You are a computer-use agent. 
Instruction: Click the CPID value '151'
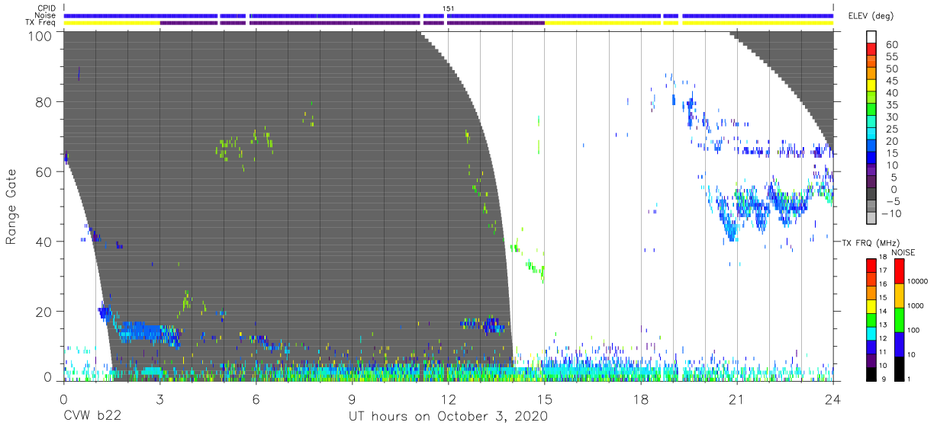pyautogui.click(x=449, y=8)
